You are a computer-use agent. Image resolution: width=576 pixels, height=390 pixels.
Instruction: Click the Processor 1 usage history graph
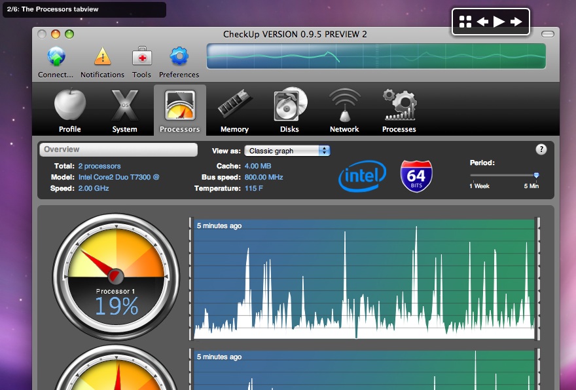364,279
